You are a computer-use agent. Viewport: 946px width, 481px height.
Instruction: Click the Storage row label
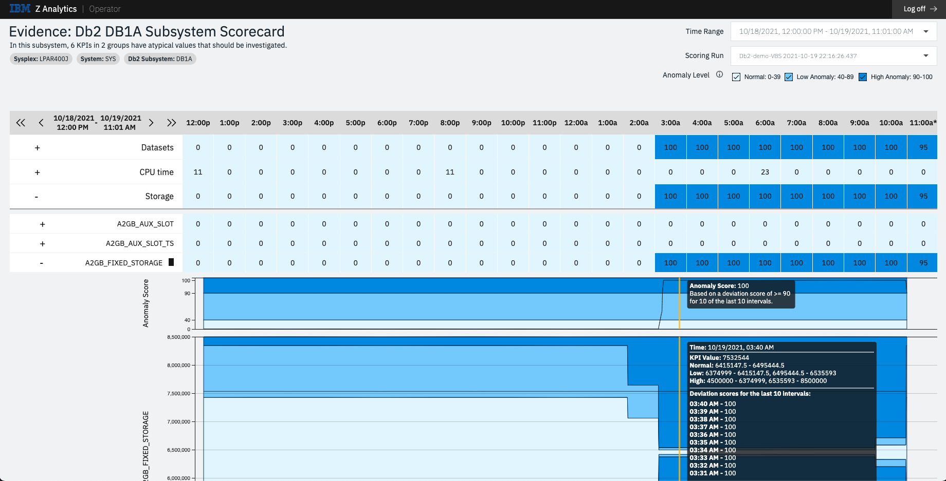[159, 196]
